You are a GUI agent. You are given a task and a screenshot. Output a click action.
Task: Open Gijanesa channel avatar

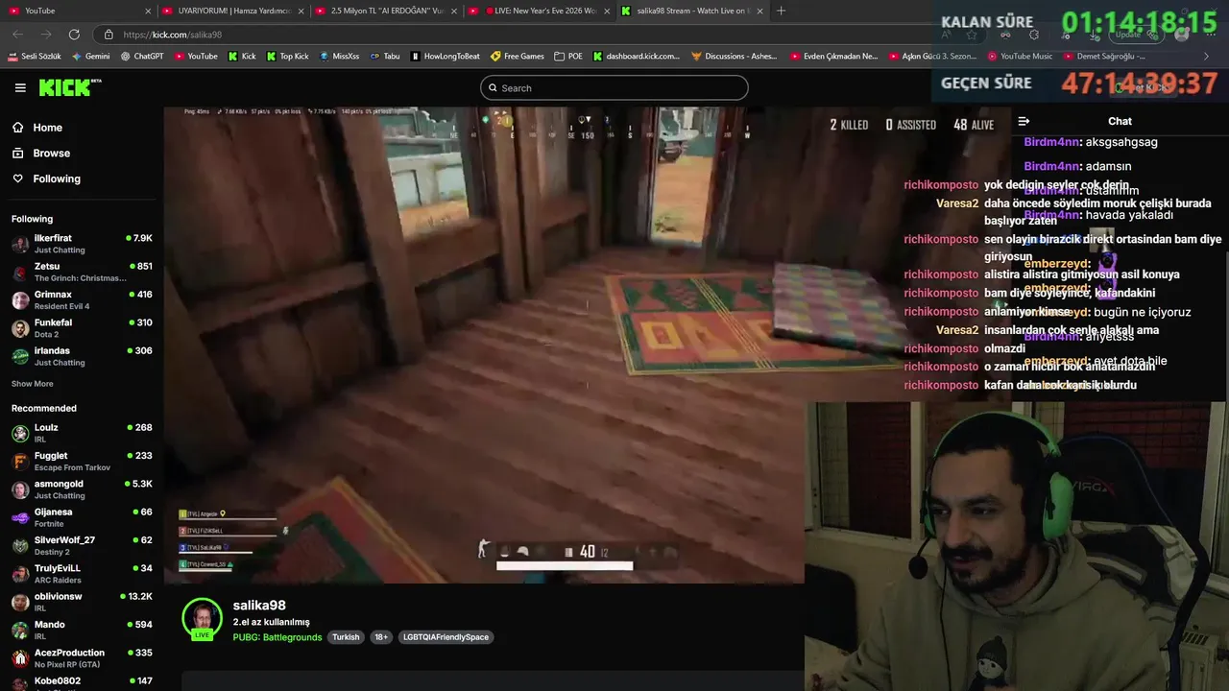point(20,518)
